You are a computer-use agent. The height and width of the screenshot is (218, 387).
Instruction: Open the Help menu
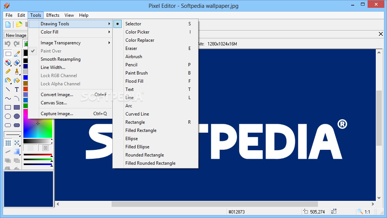coord(84,15)
